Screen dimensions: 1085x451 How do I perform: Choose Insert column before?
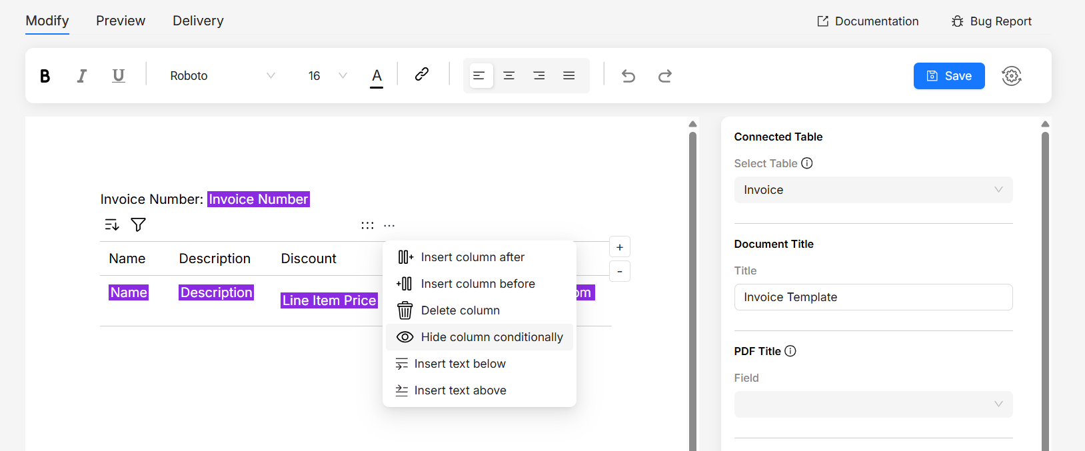point(479,284)
